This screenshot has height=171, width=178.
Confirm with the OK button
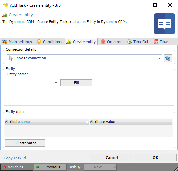pos(155,158)
